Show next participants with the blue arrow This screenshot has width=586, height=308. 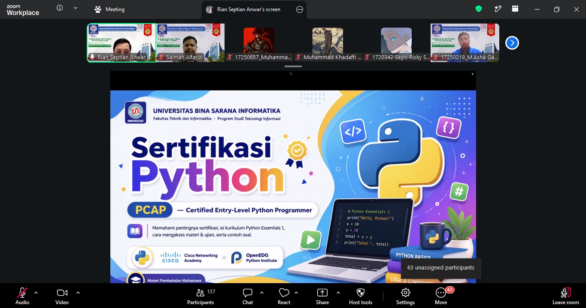[x=512, y=43]
